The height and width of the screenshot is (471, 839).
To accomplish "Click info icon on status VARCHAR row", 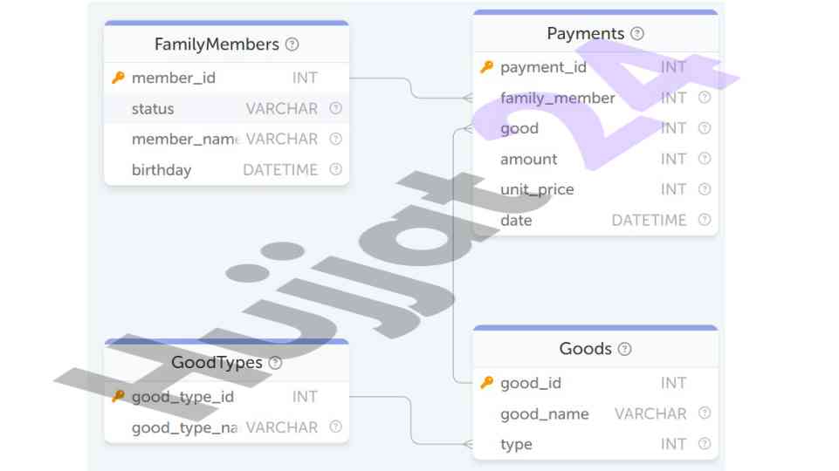I will (x=335, y=108).
